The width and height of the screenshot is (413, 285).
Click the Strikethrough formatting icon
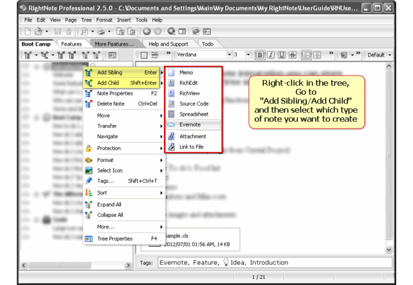[292, 55]
